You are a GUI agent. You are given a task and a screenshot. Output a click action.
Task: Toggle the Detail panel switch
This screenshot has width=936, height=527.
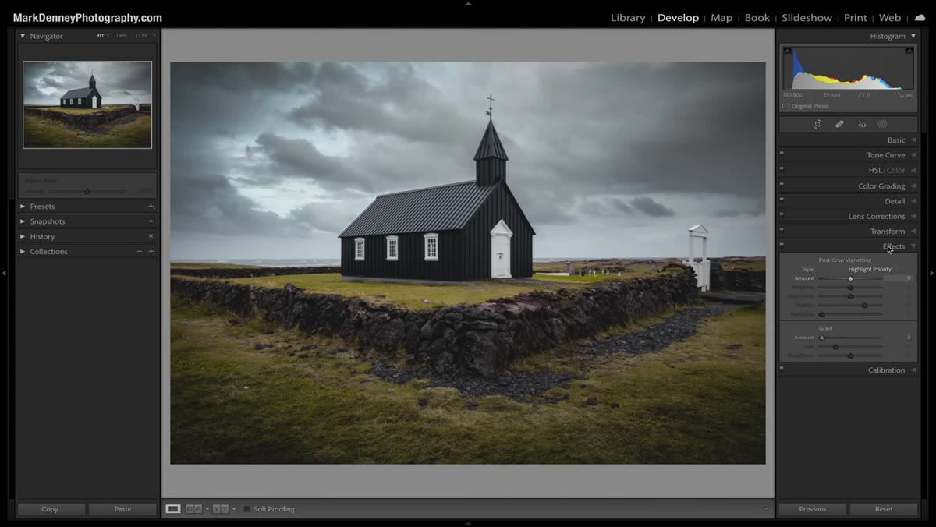(782, 199)
